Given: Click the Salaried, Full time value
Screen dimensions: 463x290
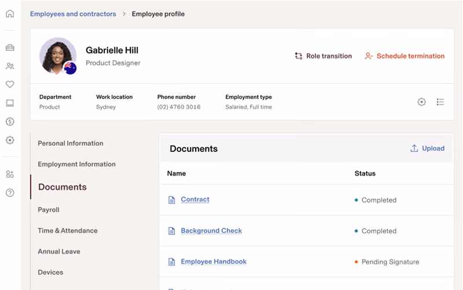Looking at the screenshot, I should click(x=249, y=107).
